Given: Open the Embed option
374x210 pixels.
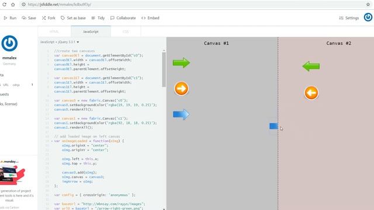Looking at the screenshot, I should pyautogui.click(x=150, y=18).
